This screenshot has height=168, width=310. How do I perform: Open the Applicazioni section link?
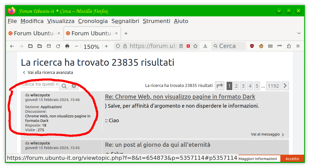click(x=51, y=107)
